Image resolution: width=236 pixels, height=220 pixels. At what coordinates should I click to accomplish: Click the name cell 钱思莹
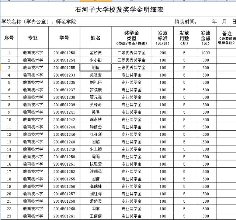(96, 164)
